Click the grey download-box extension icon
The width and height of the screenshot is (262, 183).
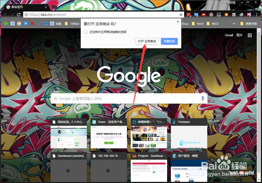pos(234,15)
